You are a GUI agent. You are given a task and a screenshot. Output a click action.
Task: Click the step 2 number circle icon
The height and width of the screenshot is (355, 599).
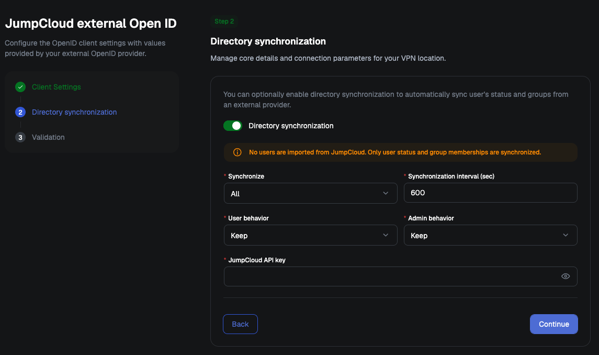coord(20,112)
